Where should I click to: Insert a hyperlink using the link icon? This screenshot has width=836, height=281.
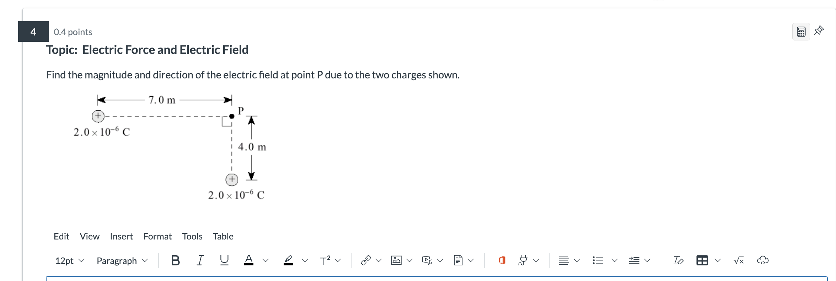366,260
